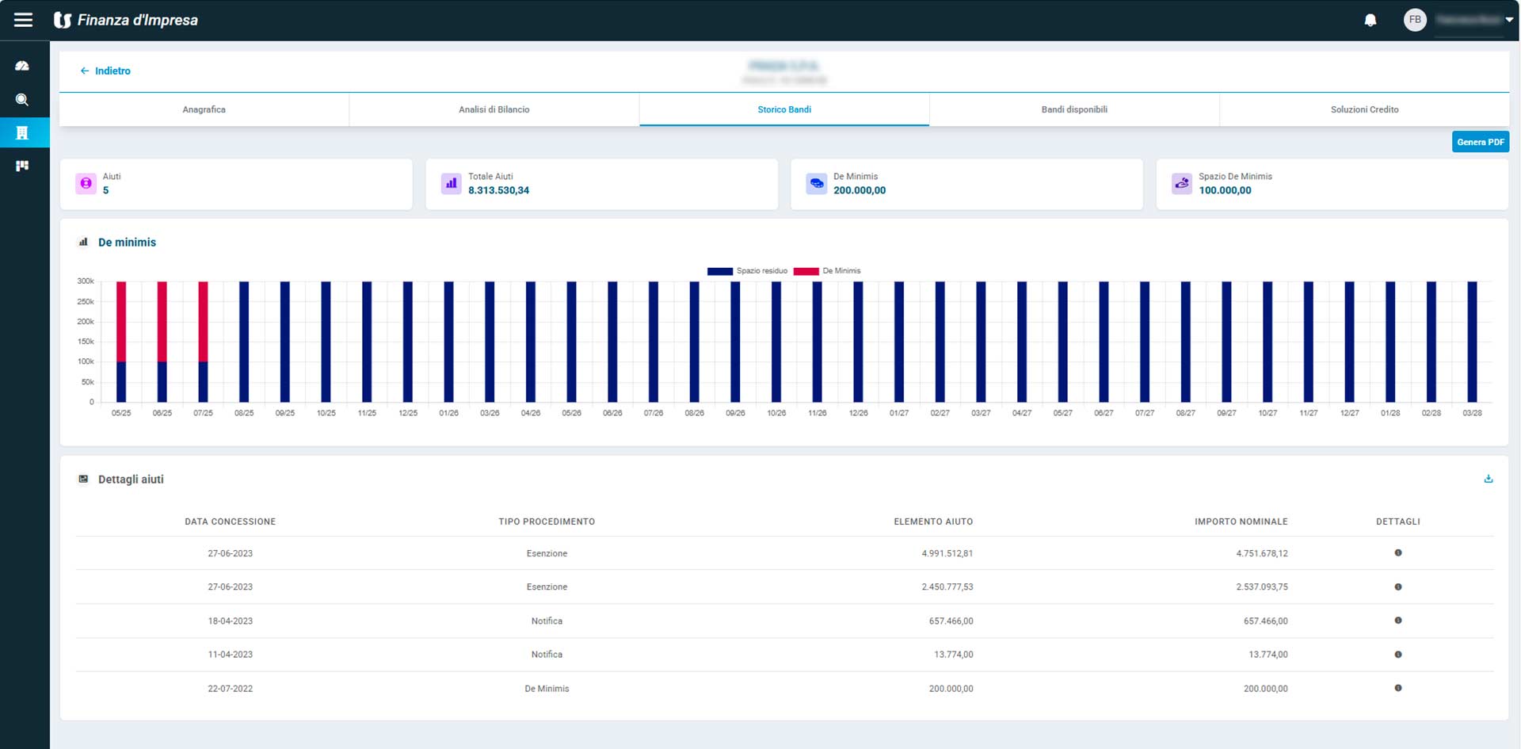
Task: Open the Soluzioni Credito tab
Action: [x=1364, y=109]
